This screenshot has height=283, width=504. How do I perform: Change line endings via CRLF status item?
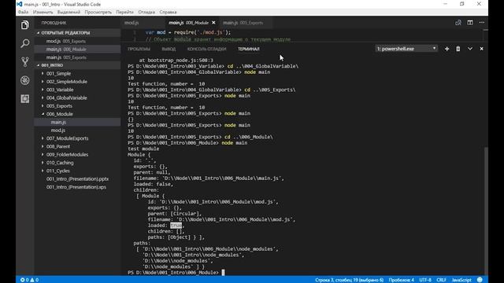pyautogui.click(x=441, y=280)
